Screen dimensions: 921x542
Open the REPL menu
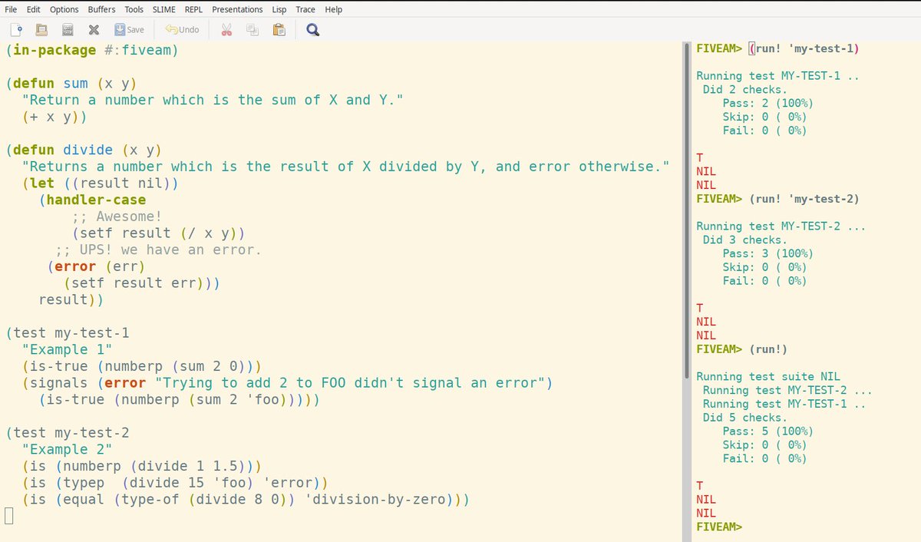point(193,9)
